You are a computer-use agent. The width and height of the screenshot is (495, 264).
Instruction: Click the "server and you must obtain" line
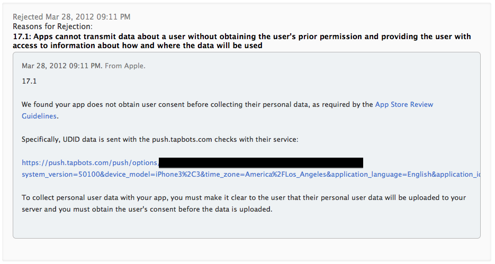(x=147, y=209)
